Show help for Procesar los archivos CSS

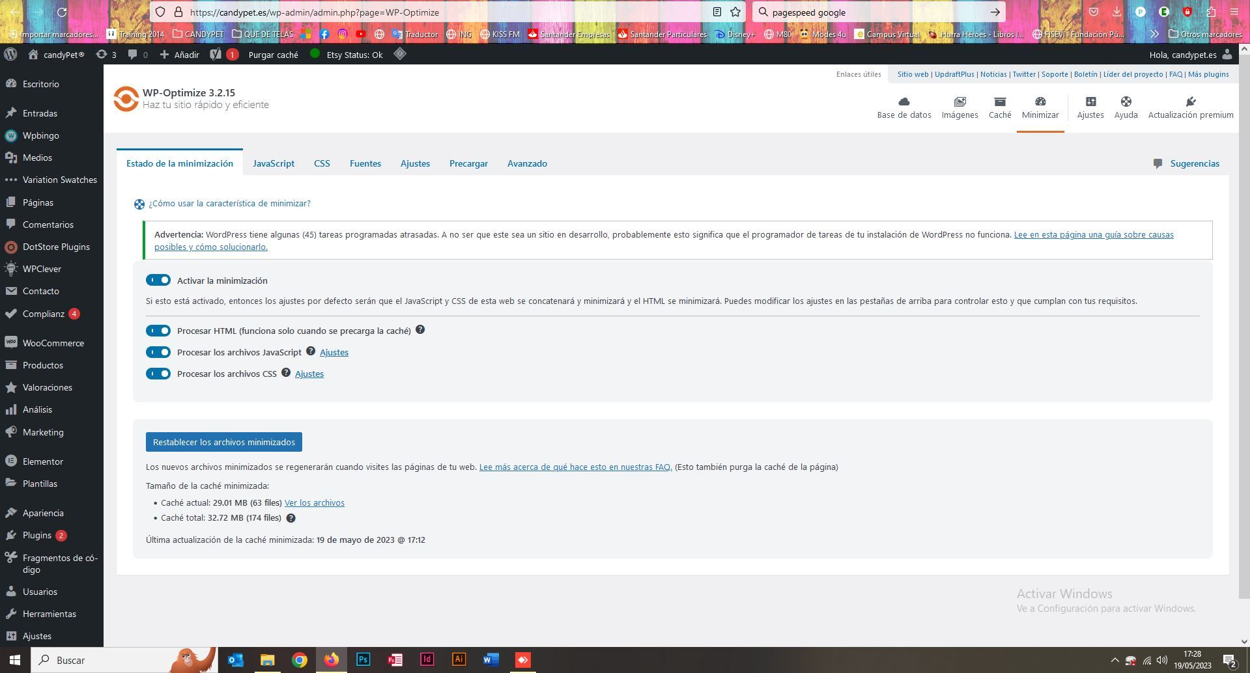click(286, 373)
